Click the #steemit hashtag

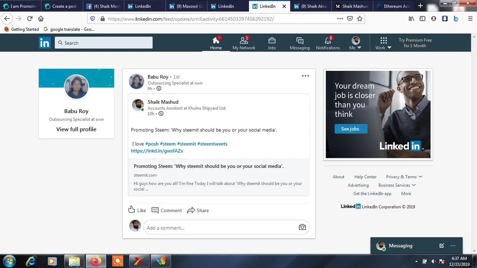pos(186,144)
